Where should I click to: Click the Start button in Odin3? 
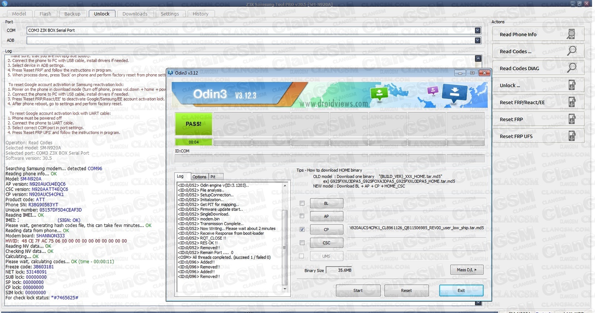358,290
